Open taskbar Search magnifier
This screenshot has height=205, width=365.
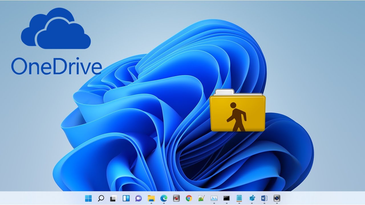[101, 198]
